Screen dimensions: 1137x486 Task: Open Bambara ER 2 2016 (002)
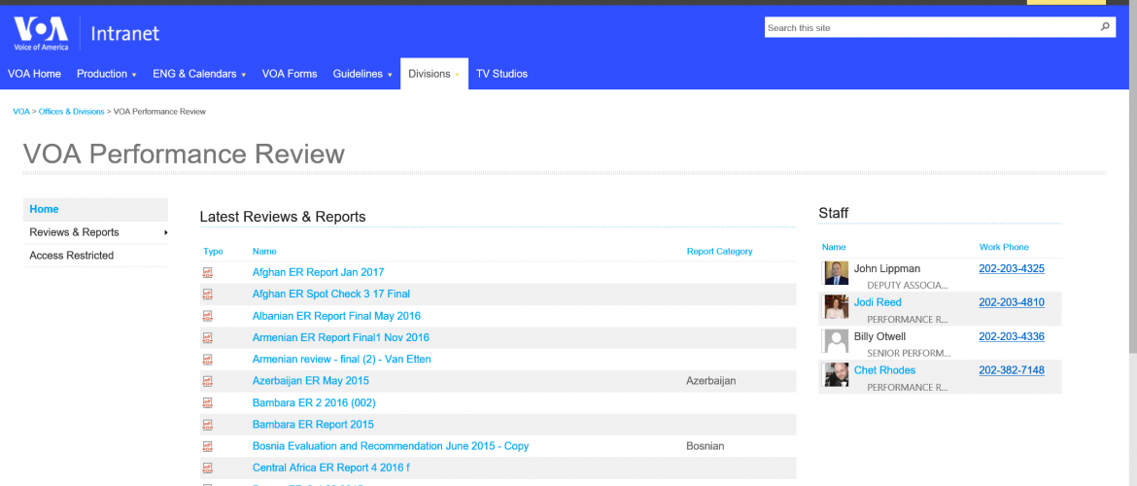[314, 402]
